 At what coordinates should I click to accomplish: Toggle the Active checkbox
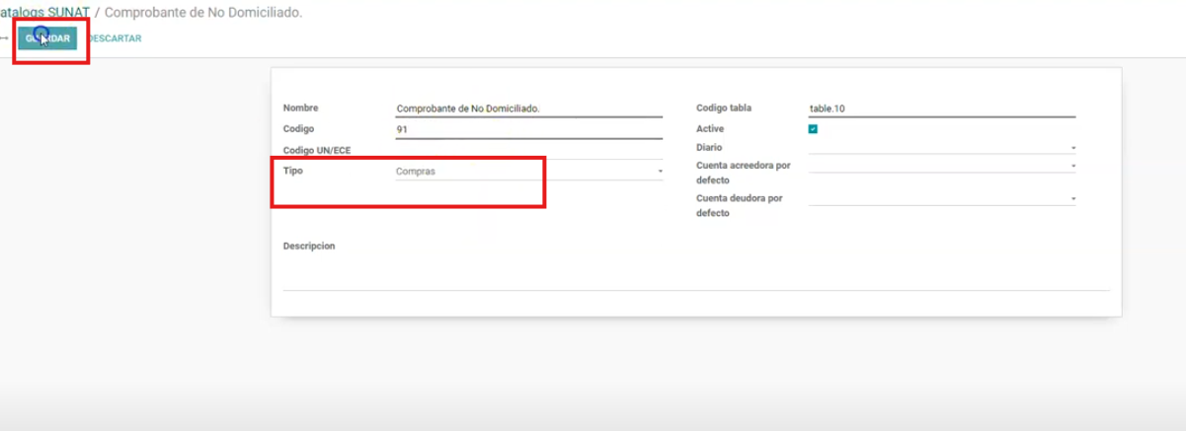coord(813,128)
